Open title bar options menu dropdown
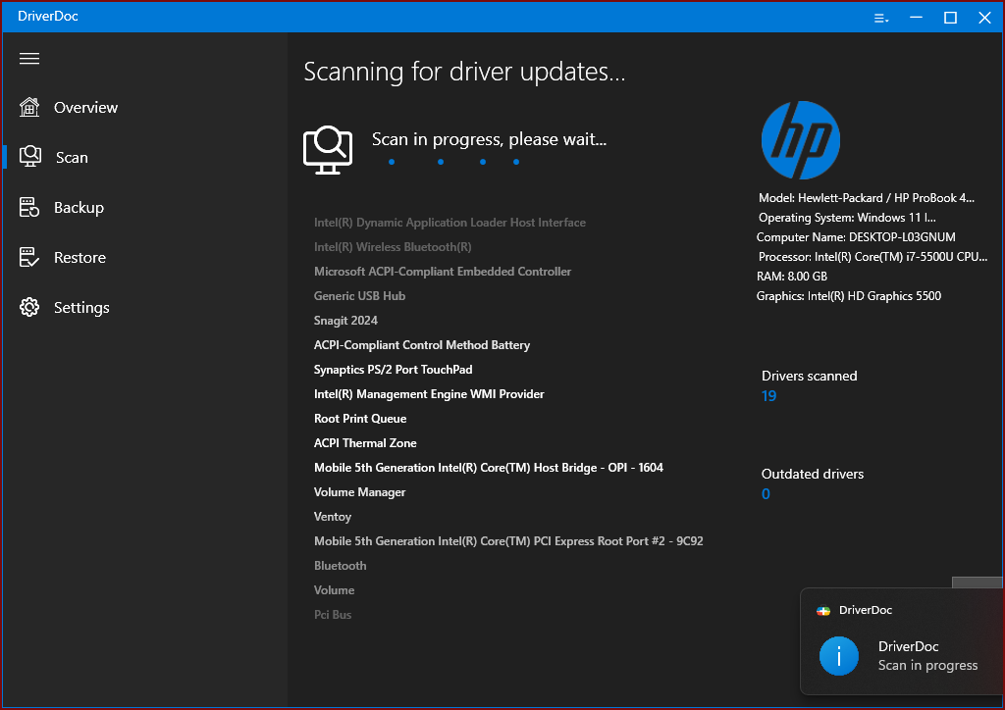The image size is (1005, 710). (x=881, y=18)
